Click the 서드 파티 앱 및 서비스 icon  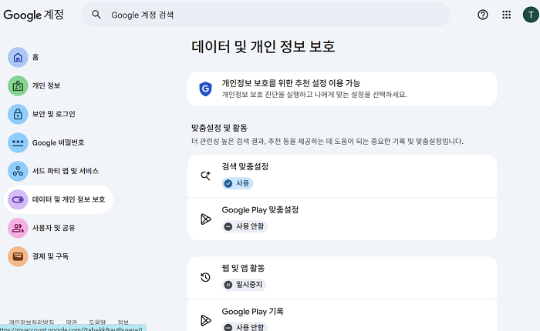[18, 171]
